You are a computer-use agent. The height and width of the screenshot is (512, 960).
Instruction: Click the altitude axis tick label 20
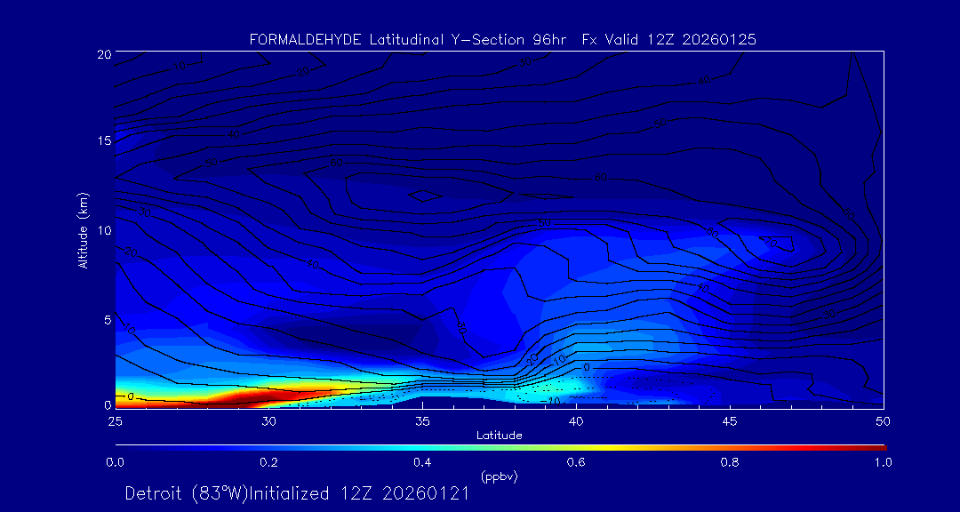[x=104, y=53]
